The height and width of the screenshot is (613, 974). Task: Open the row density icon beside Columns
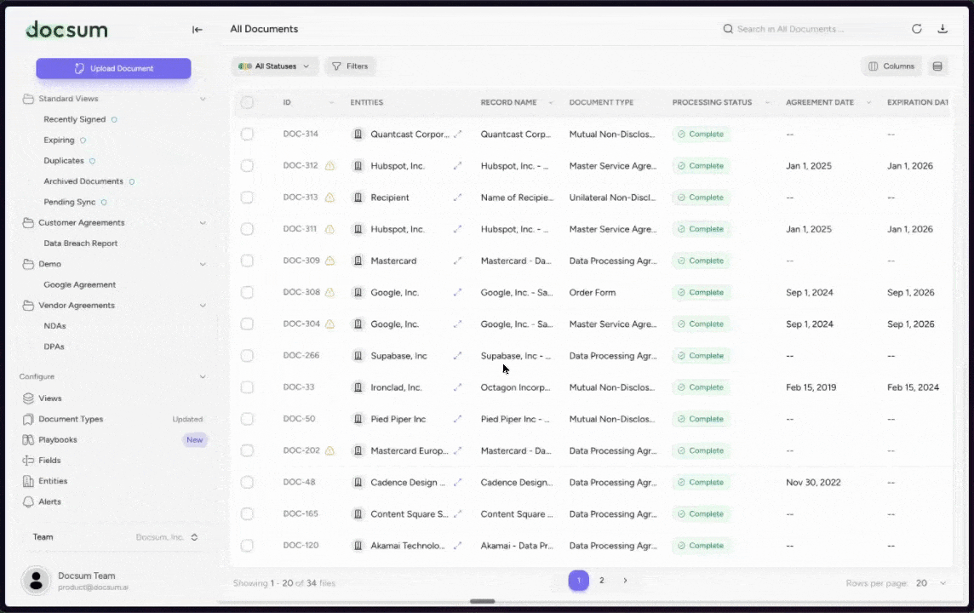937,66
